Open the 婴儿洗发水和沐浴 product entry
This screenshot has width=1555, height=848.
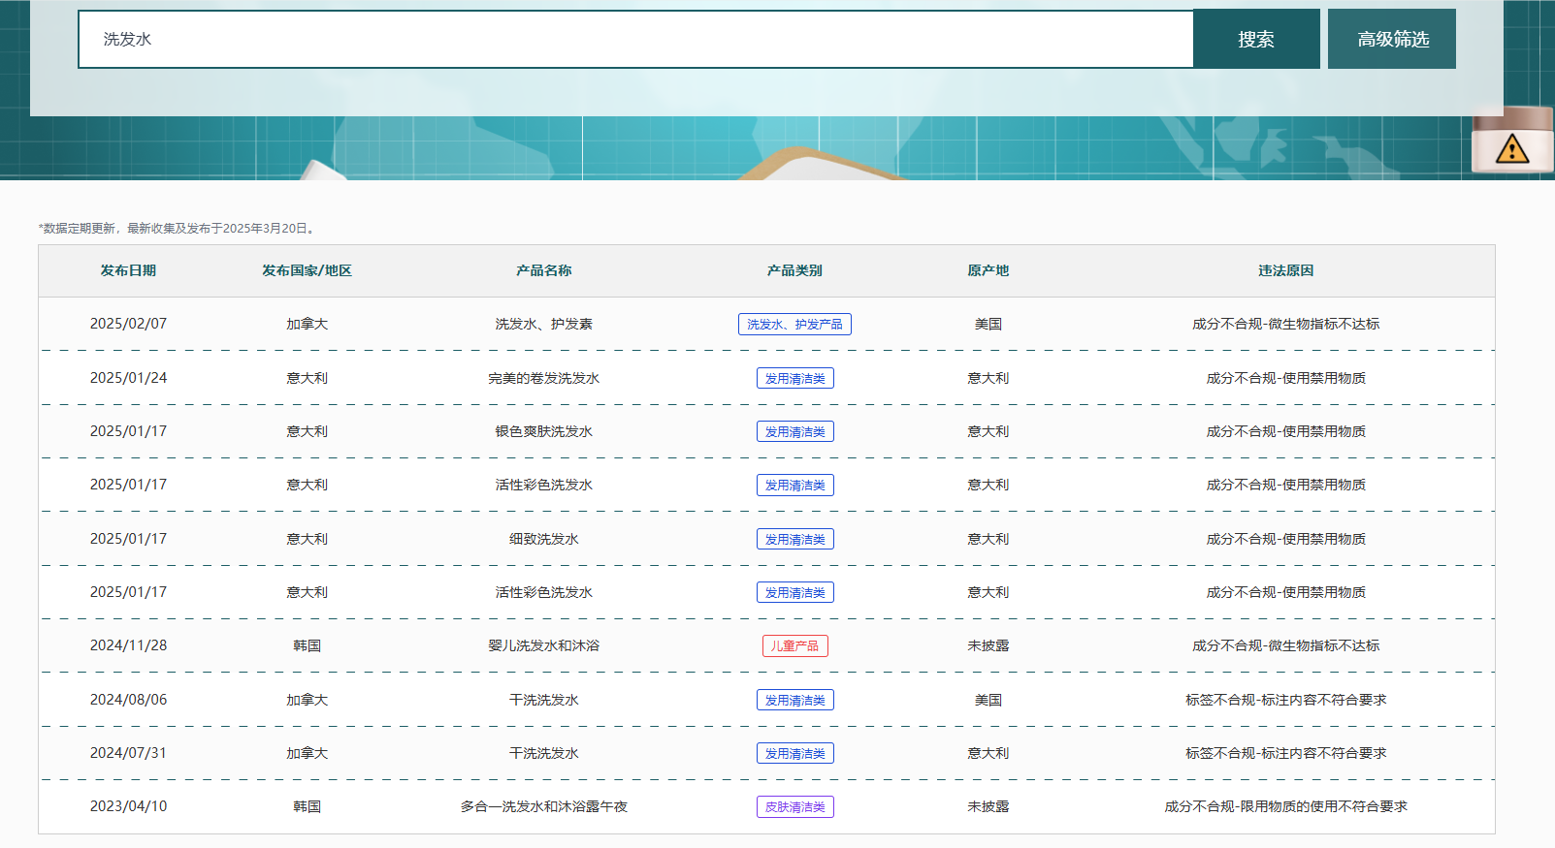point(543,646)
